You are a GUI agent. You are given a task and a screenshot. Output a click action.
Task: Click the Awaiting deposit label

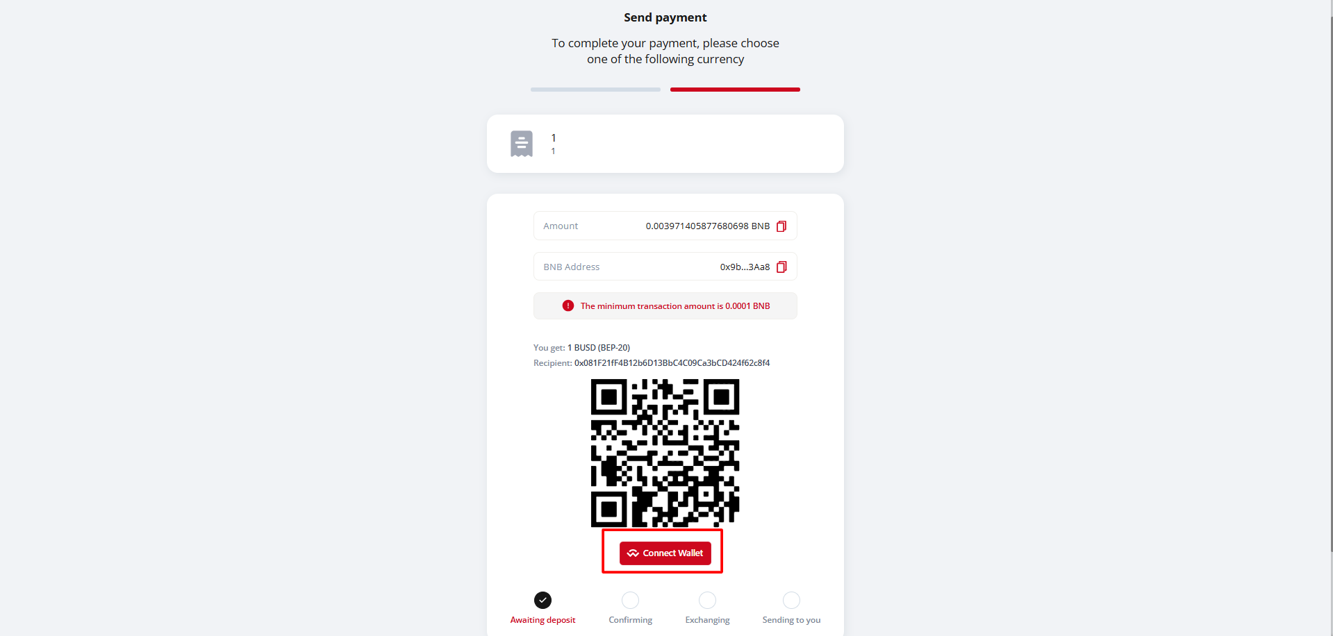pos(543,620)
